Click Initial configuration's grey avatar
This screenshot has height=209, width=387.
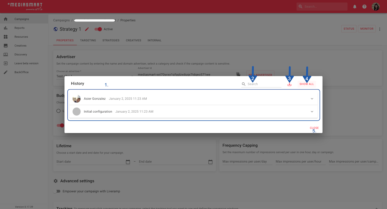pos(76,111)
